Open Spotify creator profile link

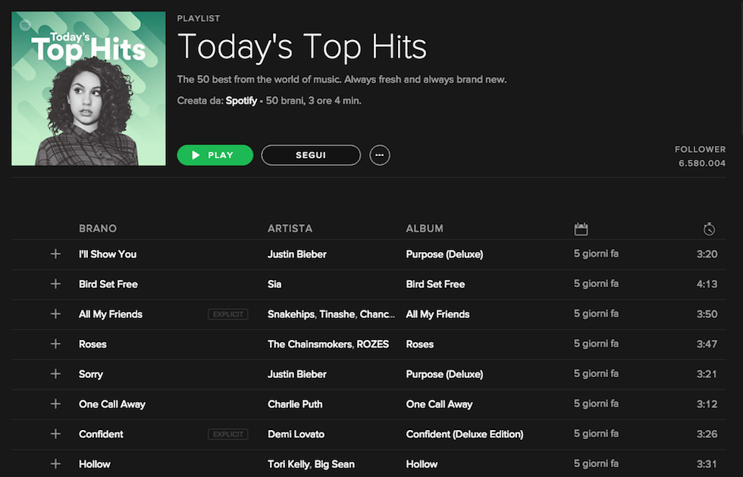tap(241, 101)
